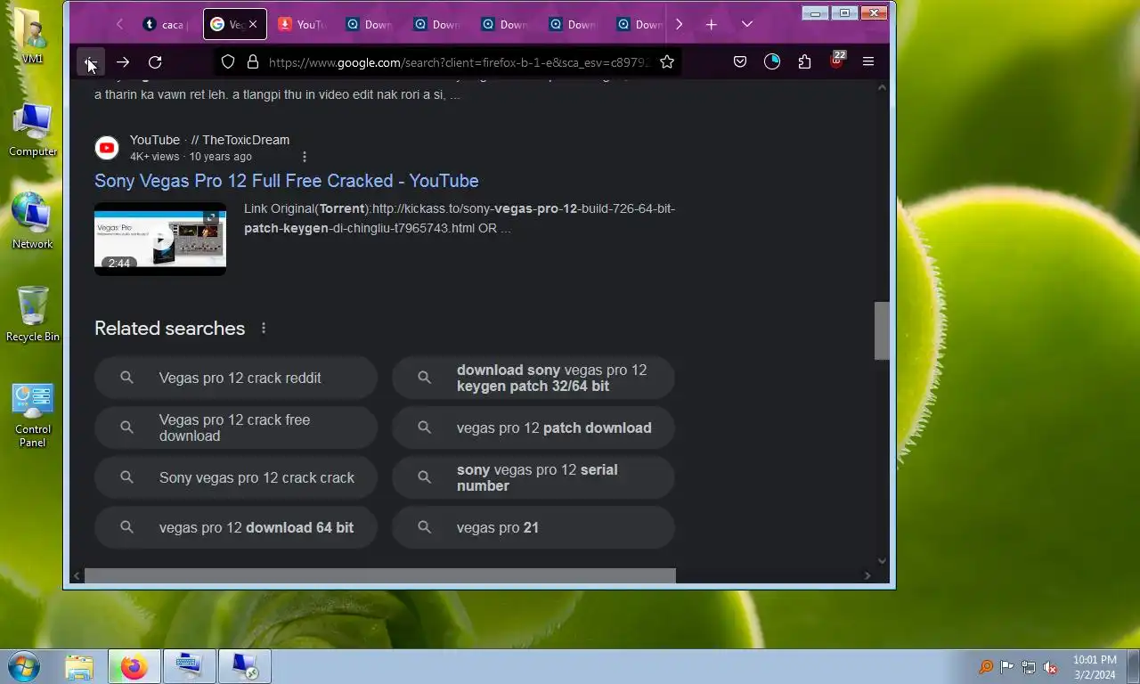Search "vegas pro 21" suggestion

pos(533,527)
